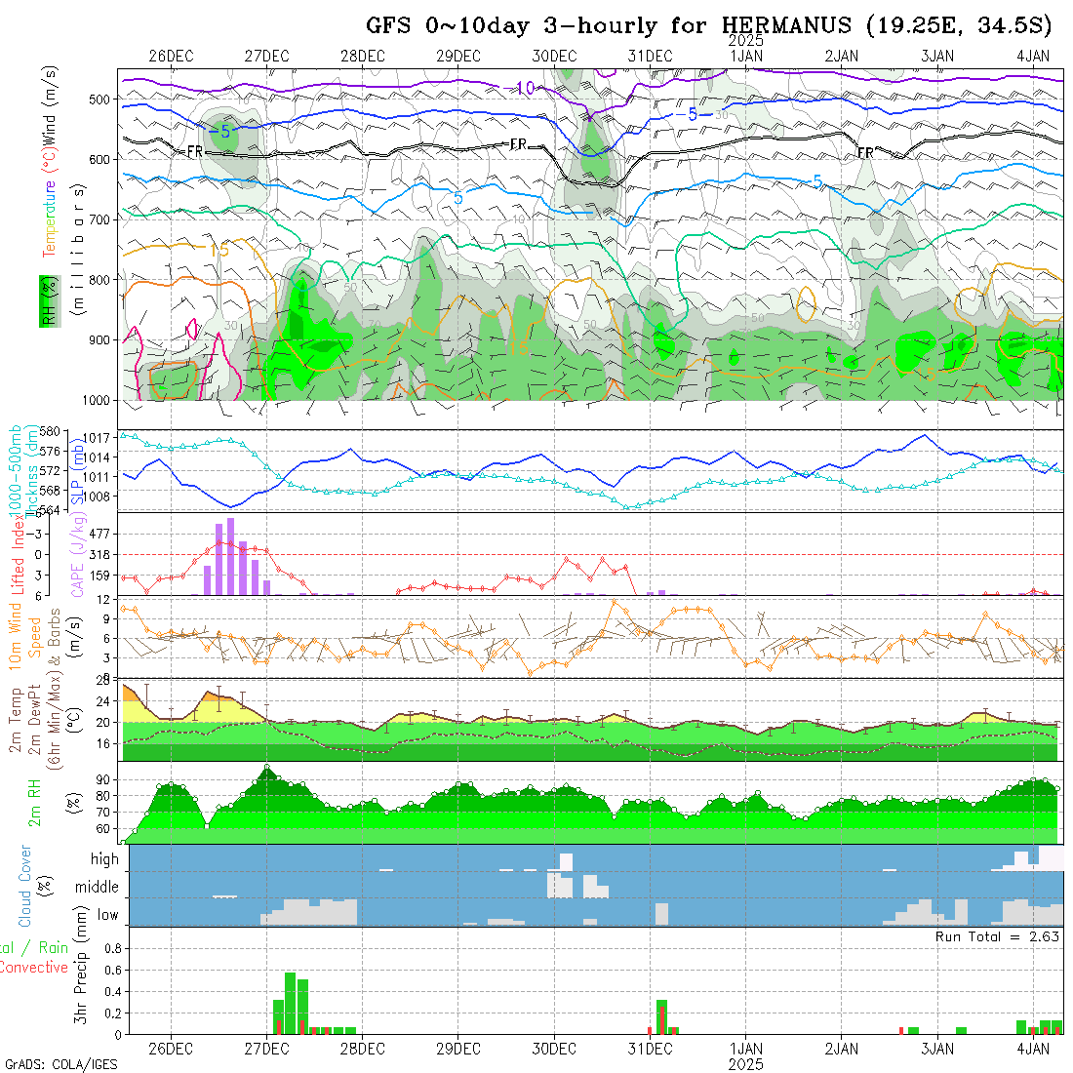Click the tallest purple CAPE bar
The width and height of the screenshot is (1073, 1073).
pos(230,556)
